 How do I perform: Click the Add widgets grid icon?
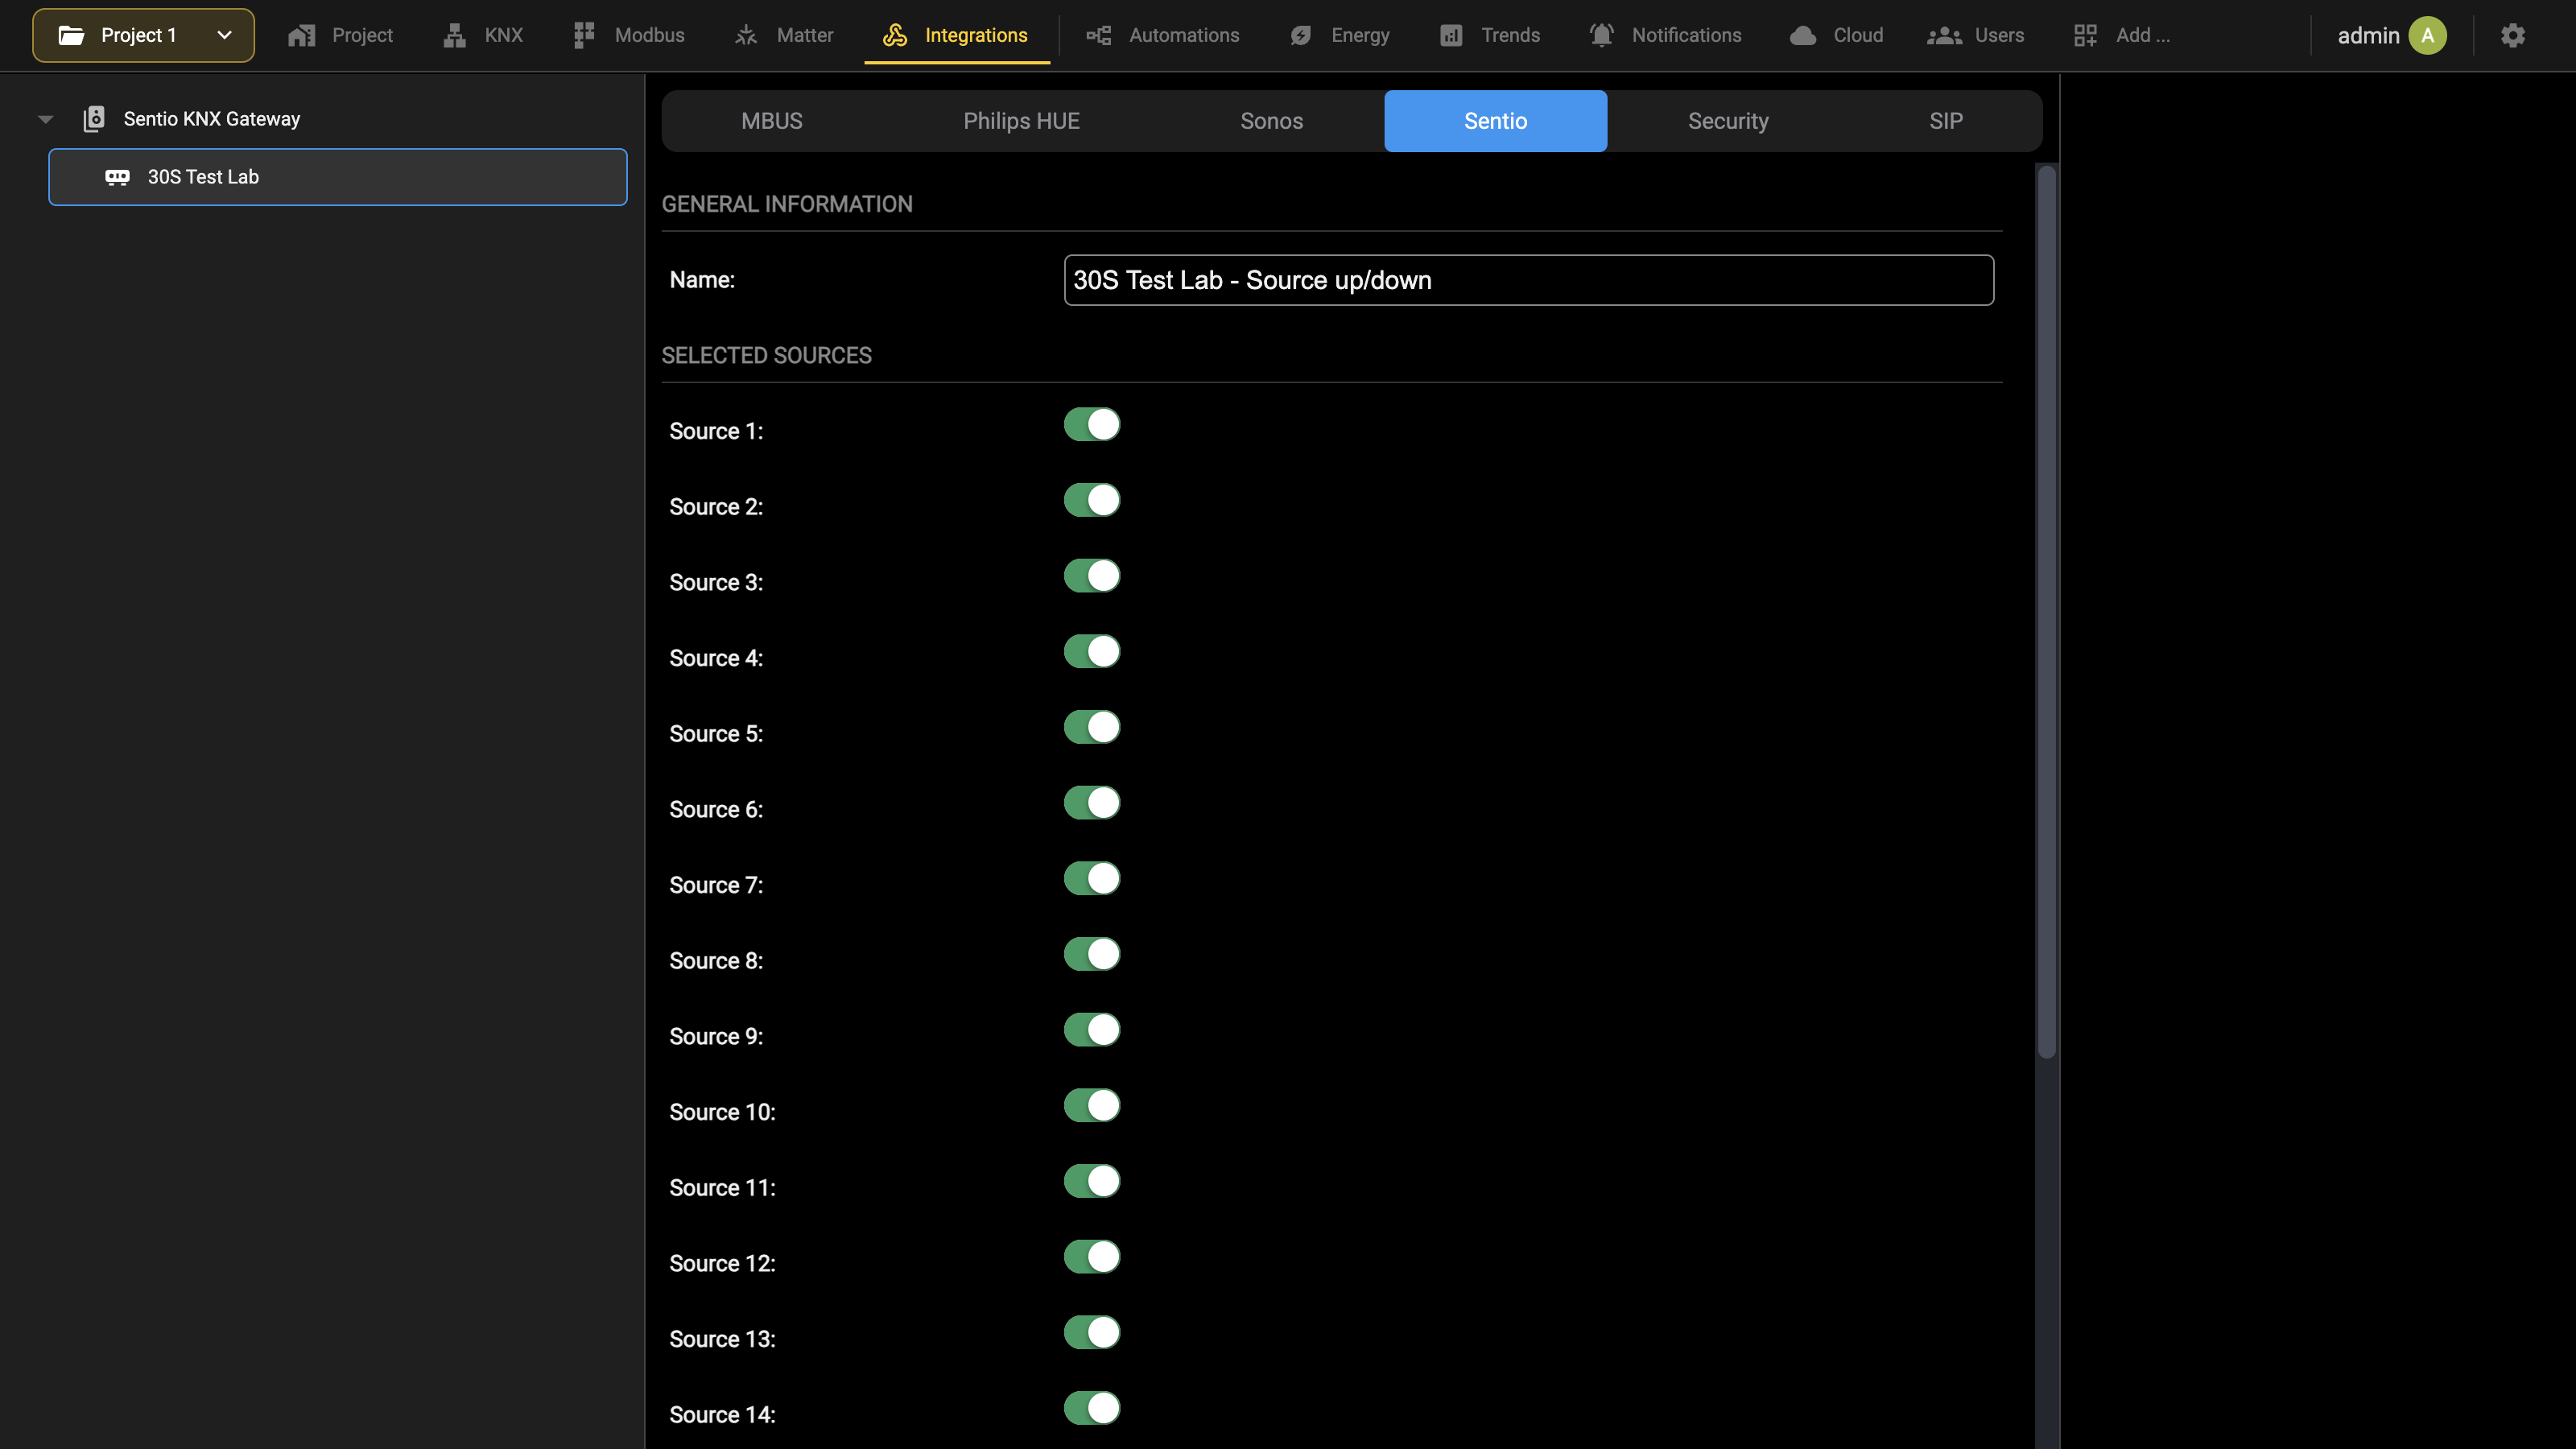[x=2085, y=35]
